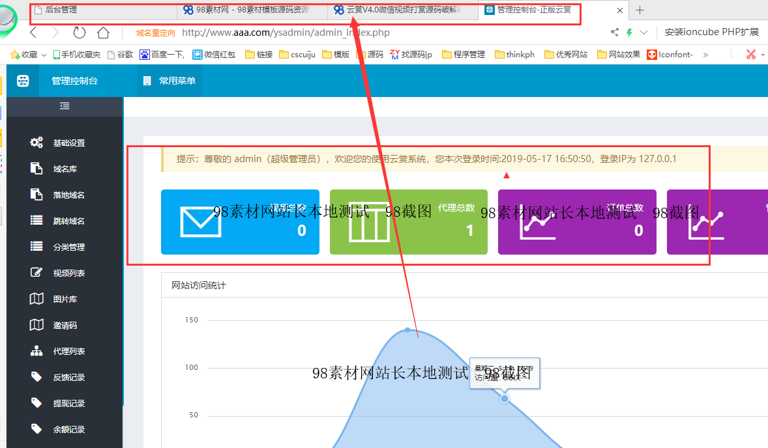The width and height of the screenshot is (768, 448).
Task: Select 代理列表 org-chart icon
Action: 37,350
